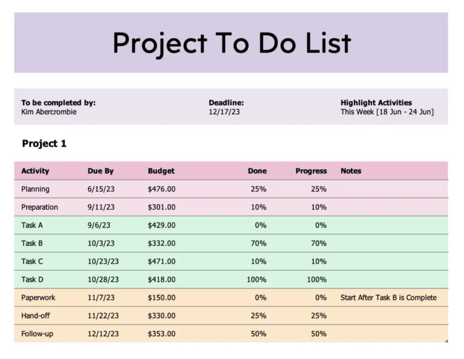Select the Activity column header

click(x=35, y=171)
